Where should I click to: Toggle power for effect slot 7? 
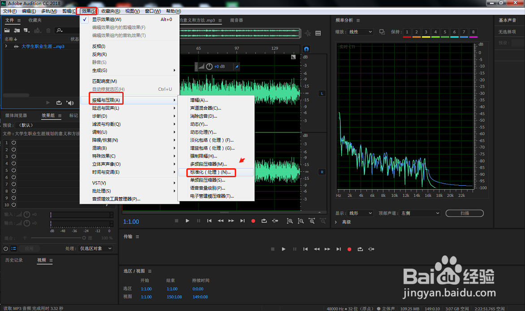pos(14,184)
